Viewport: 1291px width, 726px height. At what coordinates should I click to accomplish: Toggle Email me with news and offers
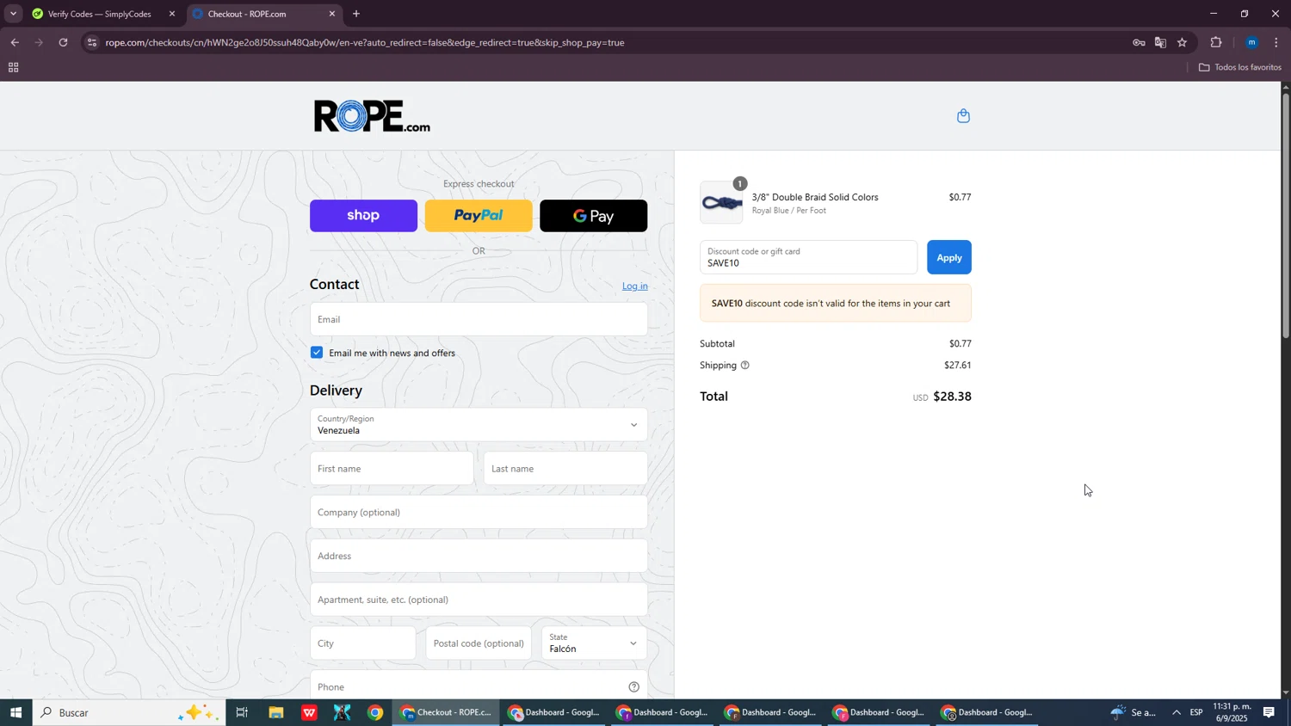pyautogui.click(x=317, y=353)
